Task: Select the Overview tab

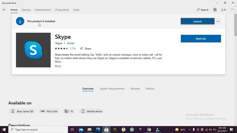Action: tap(88, 89)
